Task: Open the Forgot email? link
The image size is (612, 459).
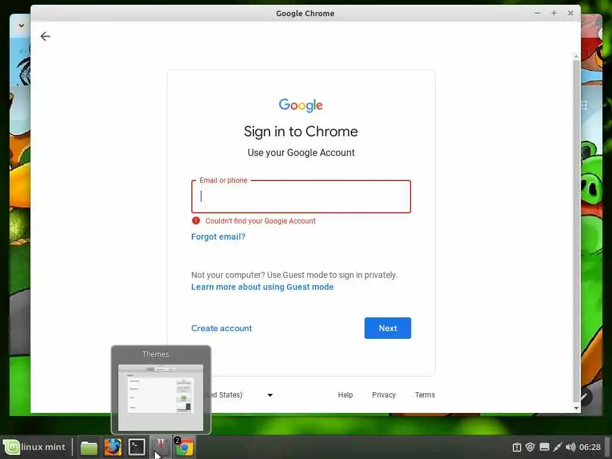Action: click(218, 237)
